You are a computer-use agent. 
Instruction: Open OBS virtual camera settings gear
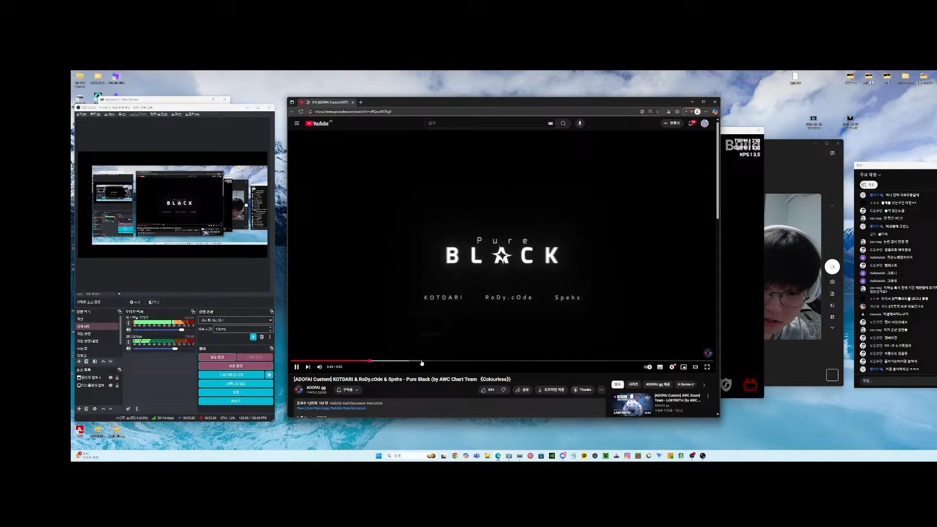pos(269,375)
